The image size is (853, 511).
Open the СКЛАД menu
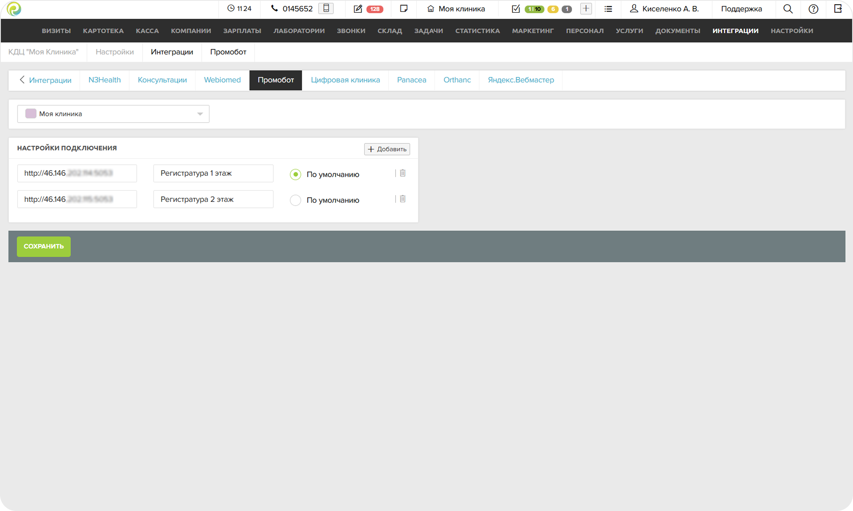click(390, 31)
